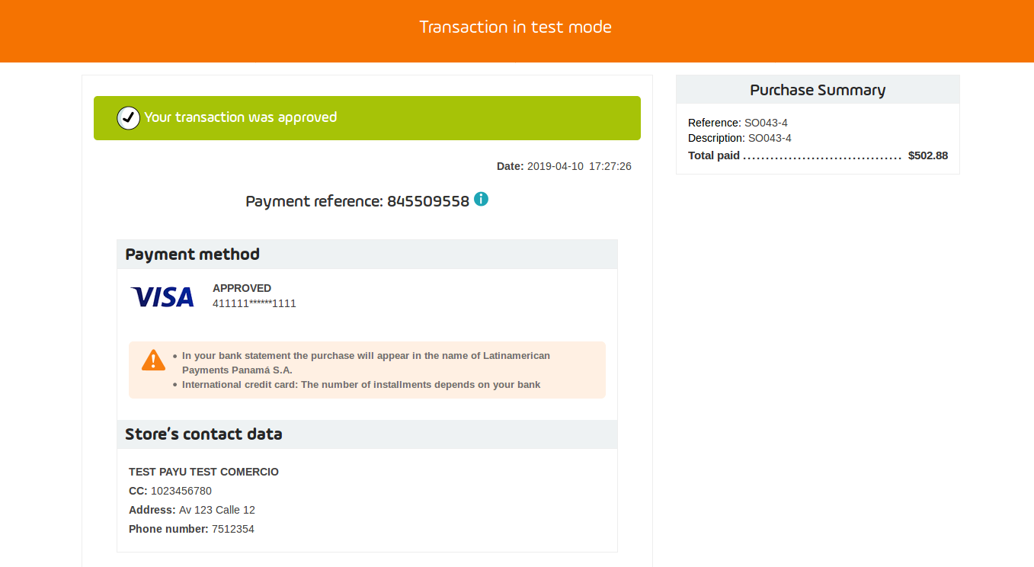Click the VISA card logo
1034x567 pixels.
[162, 296]
